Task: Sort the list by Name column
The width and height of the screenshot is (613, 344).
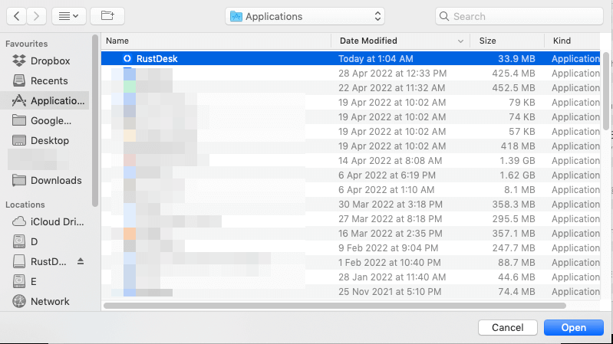Action: click(215, 41)
